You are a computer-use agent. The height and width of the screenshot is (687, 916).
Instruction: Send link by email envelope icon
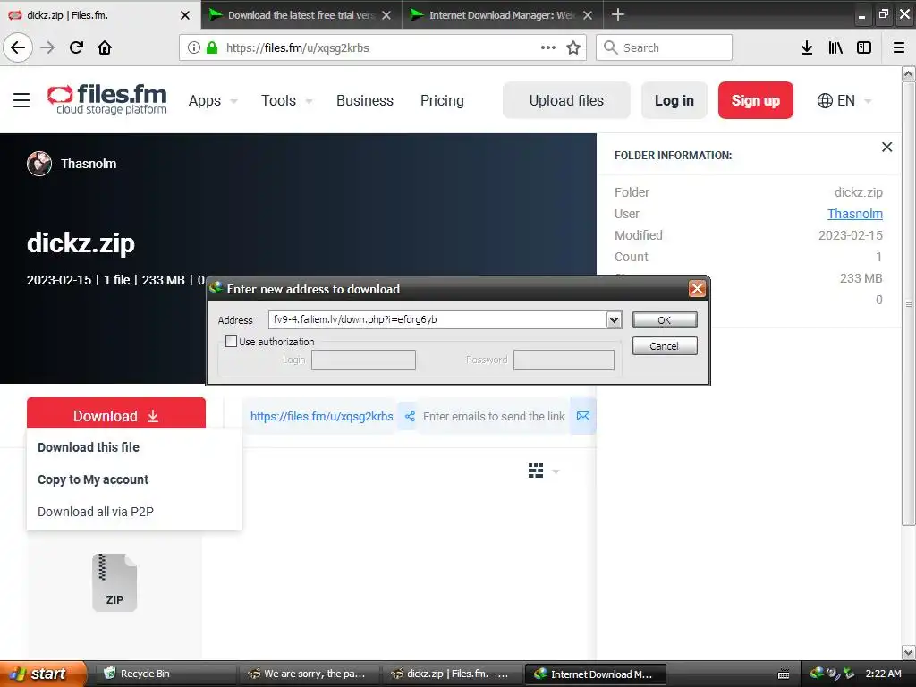pos(583,417)
